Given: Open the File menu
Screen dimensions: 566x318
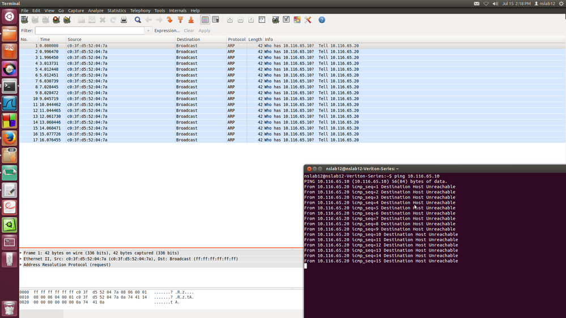Looking at the screenshot, I should (24, 10).
